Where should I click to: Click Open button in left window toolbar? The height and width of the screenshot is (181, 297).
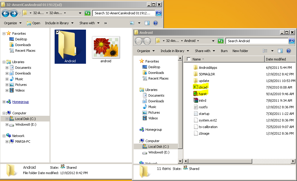coord(33,23)
